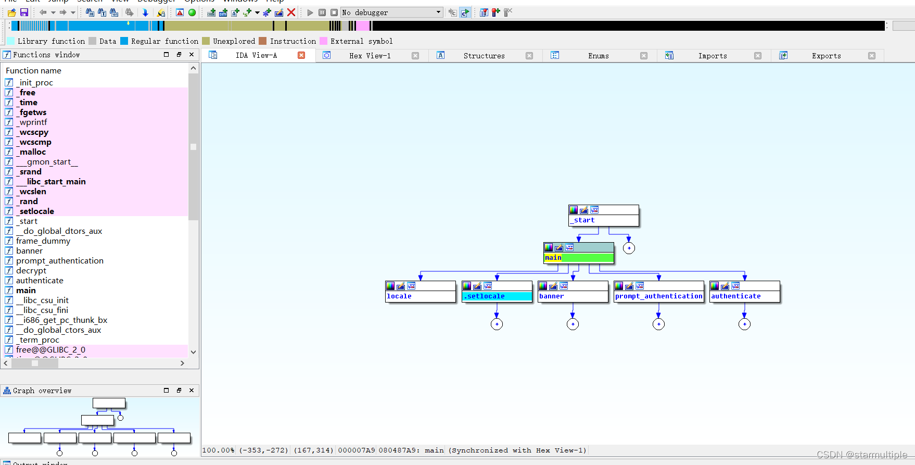Click the red X delete icon

coord(291,12)
